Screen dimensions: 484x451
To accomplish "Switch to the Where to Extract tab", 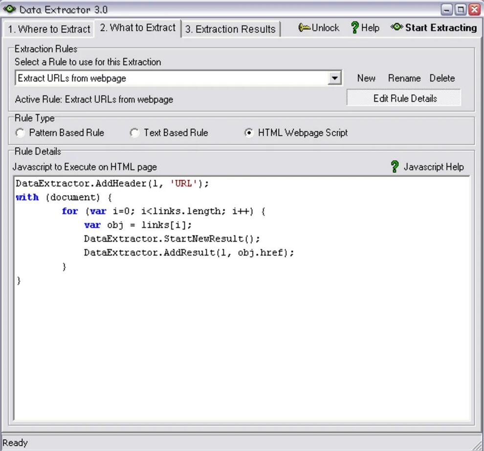I will [49, 29].
